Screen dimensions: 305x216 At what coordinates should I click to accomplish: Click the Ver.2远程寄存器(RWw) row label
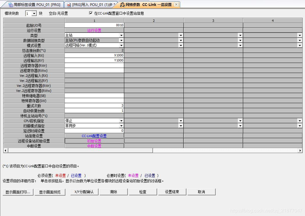34,90
